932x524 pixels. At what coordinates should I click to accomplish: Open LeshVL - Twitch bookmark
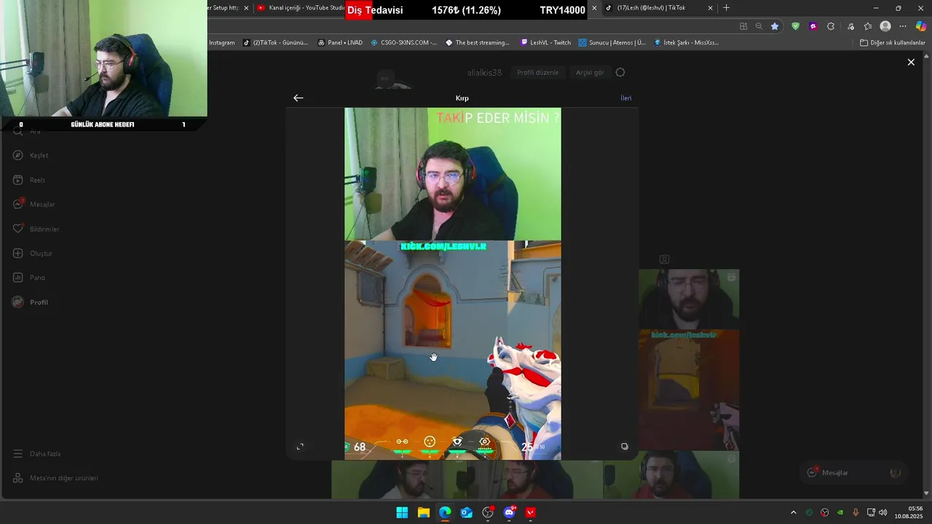(546, 43)
